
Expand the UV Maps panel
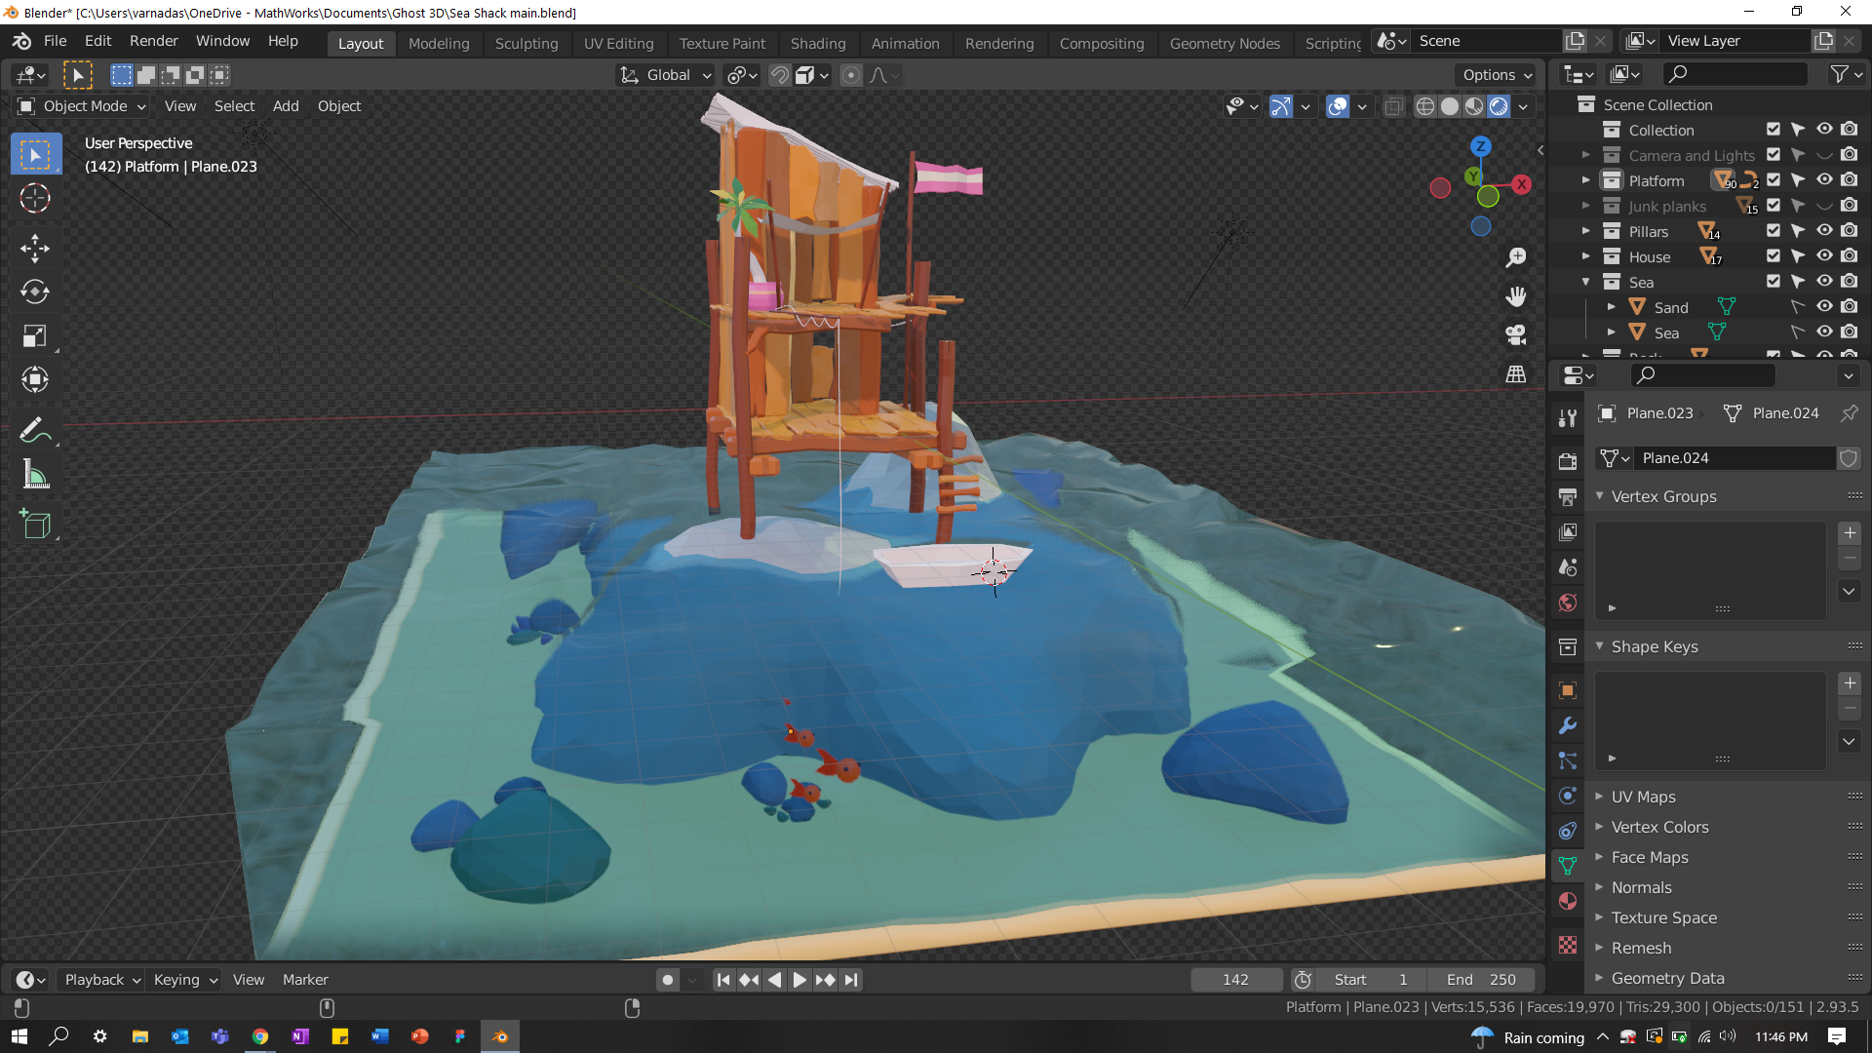point(1643,797)
